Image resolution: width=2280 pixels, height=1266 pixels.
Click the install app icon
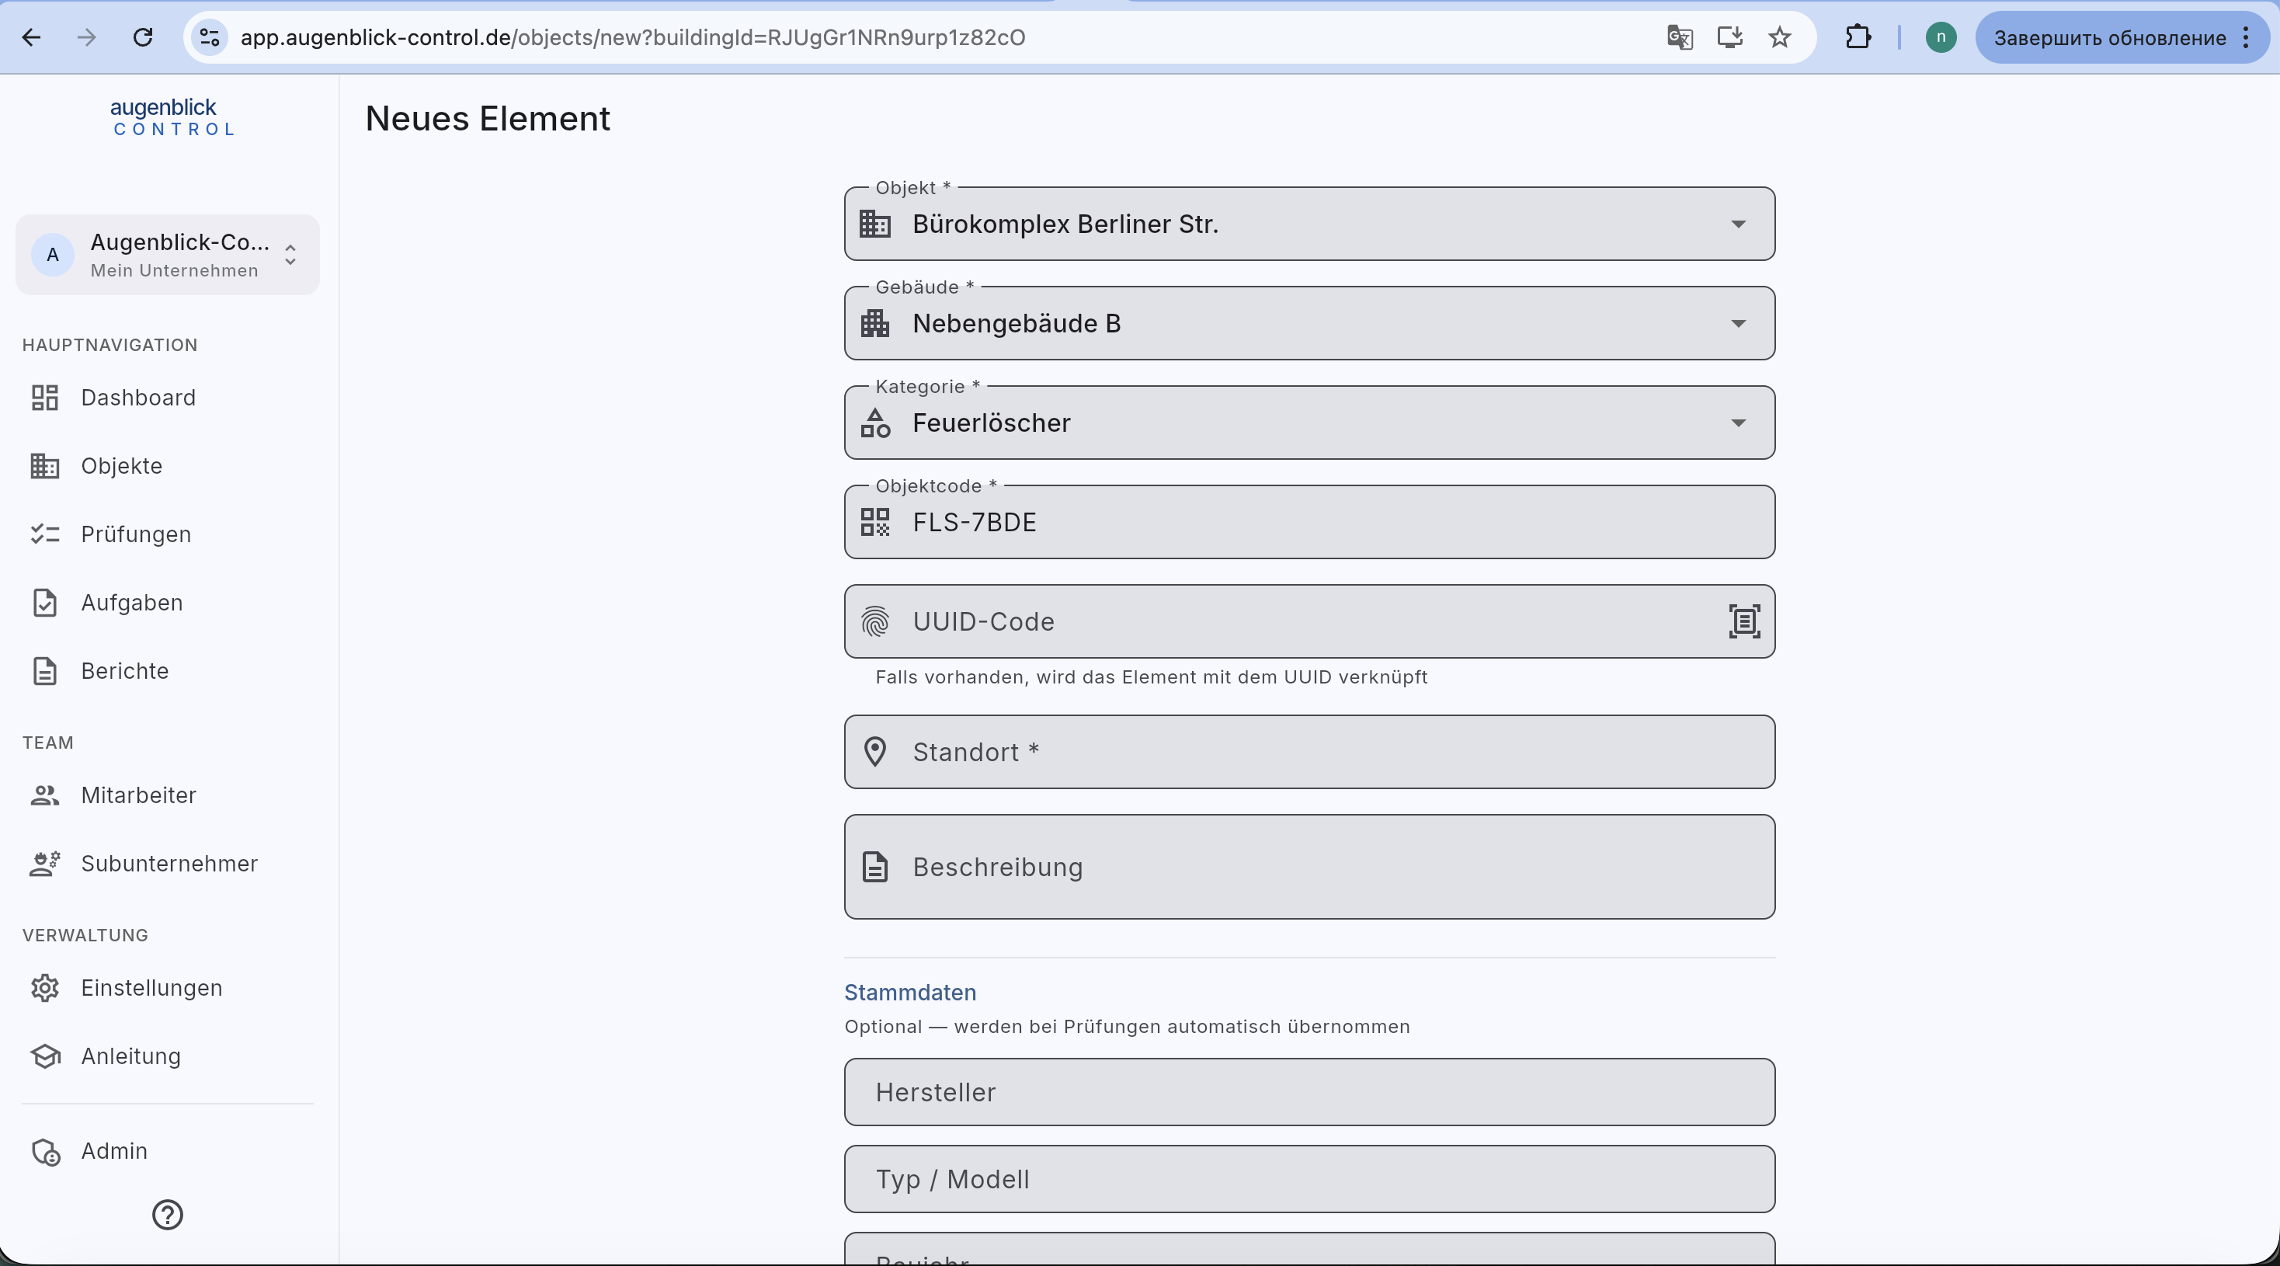[1729, 37]
